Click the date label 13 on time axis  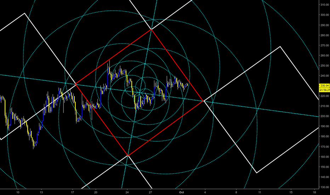(x=41, y=192)
